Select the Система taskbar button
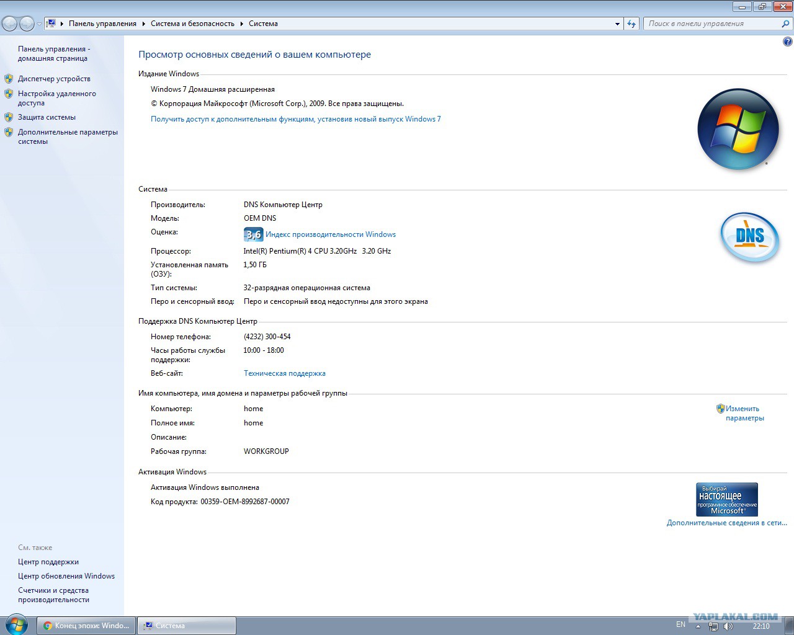 186,626
